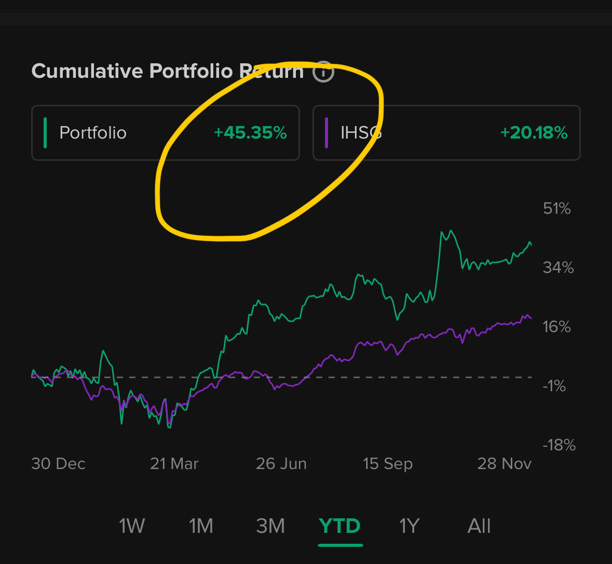Click the 51% axis label

[x=556, y=209]
